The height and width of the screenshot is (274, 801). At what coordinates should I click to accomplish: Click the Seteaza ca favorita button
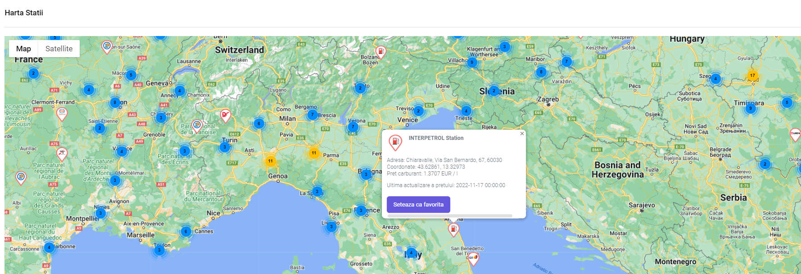pos(418,204)
